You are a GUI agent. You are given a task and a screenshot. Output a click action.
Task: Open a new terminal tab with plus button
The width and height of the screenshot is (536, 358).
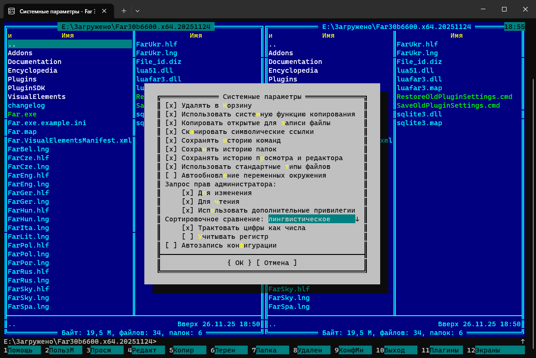[x=124, y=10]
